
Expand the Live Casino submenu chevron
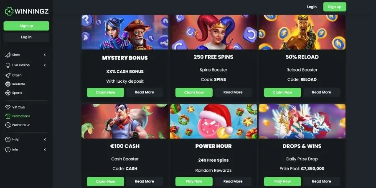pyautogui.click(x=45, y=65)
